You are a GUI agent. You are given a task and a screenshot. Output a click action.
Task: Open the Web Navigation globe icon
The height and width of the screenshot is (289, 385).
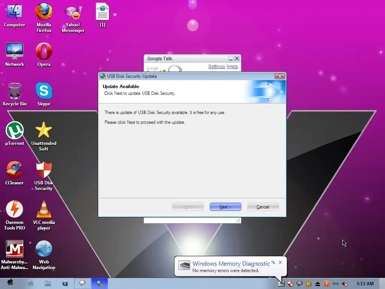pos(44,255)
